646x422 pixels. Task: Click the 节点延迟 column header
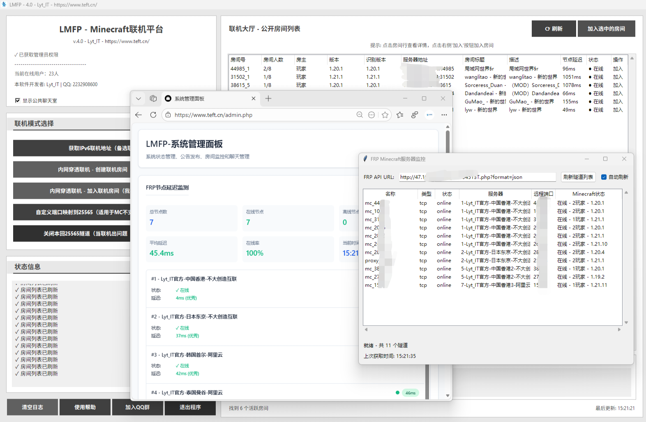tap(572, 60)
